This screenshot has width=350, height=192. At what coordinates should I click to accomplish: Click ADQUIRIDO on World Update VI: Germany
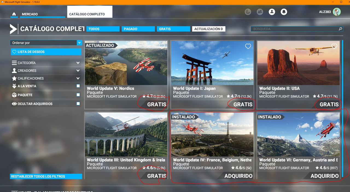pyautogui.click(x=325, y=176)
